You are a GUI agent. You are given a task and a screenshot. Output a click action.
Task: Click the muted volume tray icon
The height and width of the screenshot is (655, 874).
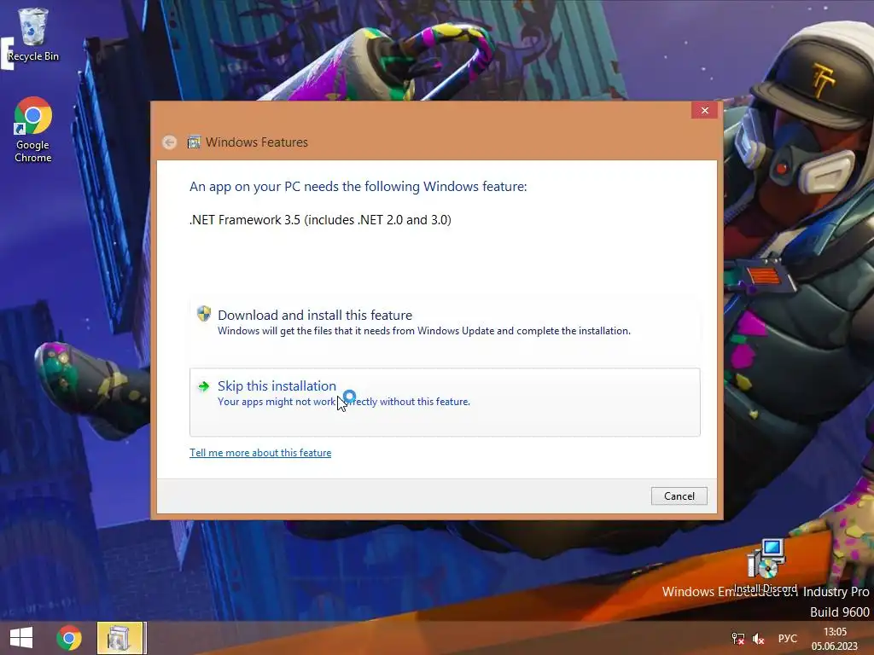[x=758, y=638]
